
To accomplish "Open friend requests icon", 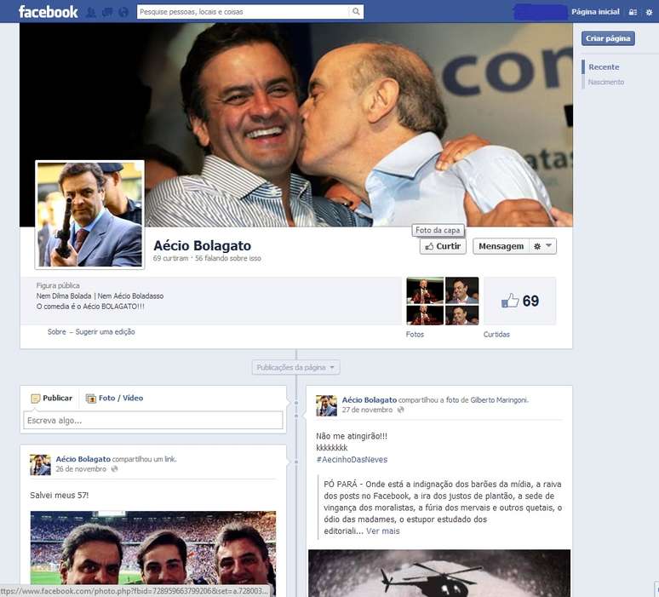I will click(x=91, y=12).
